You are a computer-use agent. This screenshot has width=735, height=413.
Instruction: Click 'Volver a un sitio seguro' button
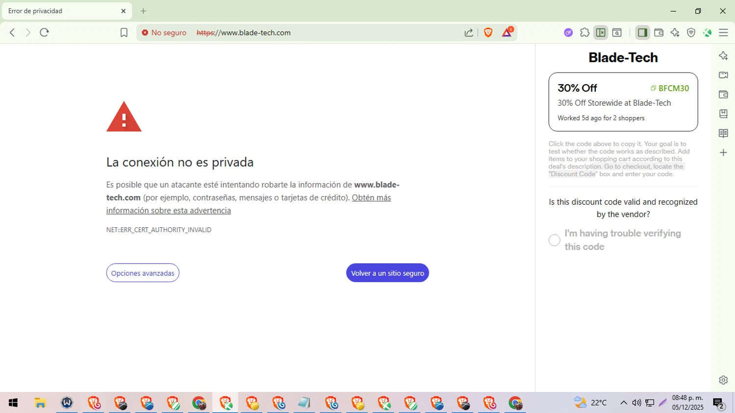[x=388, y=273]
